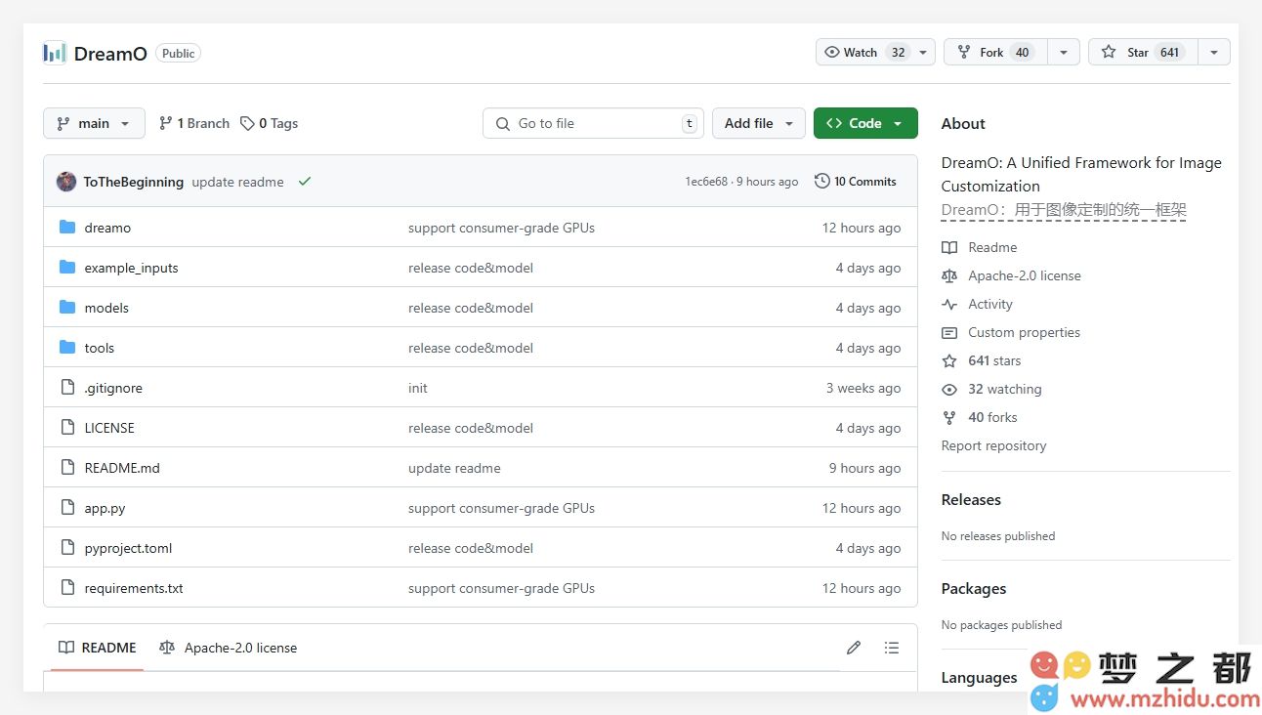Image resolution: width=1262 pixels, height=715 pixels.
Task: Open the requirements.txt file name
Action: tap(134, 588)
